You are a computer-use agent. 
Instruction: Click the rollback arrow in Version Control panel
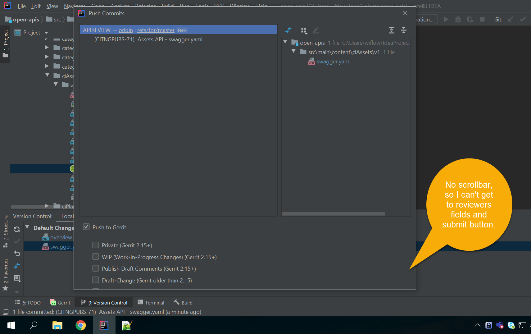pos(17,254)
